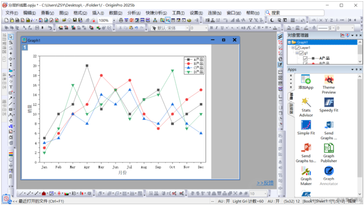Open the 编辑(E) menu
Viewport: 364px width, 205px height.
click(30, 13)
